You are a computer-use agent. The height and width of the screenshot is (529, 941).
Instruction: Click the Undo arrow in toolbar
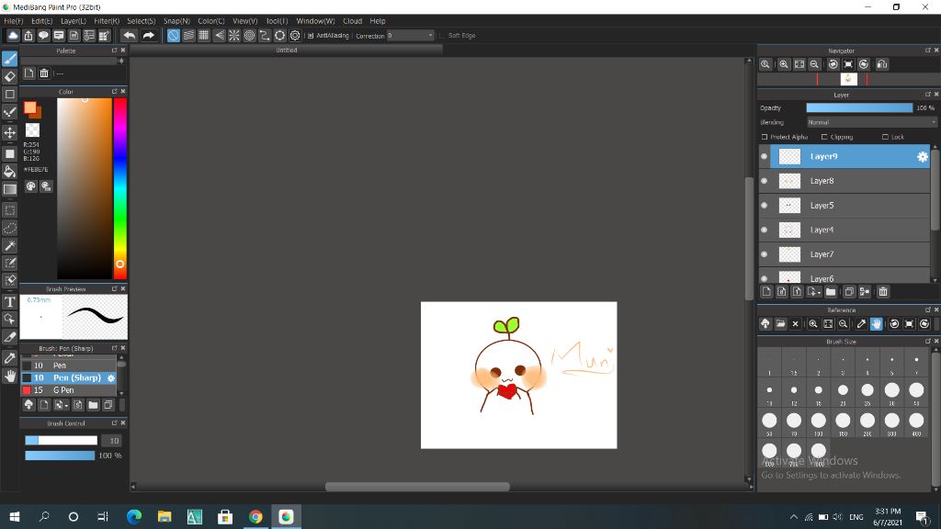tap(129, 36)
